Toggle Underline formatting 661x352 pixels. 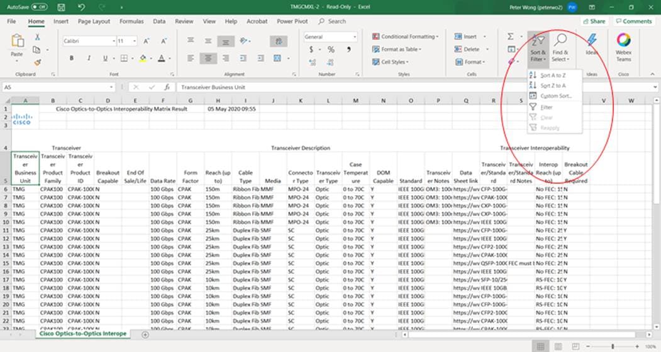[x=106, y=58]
